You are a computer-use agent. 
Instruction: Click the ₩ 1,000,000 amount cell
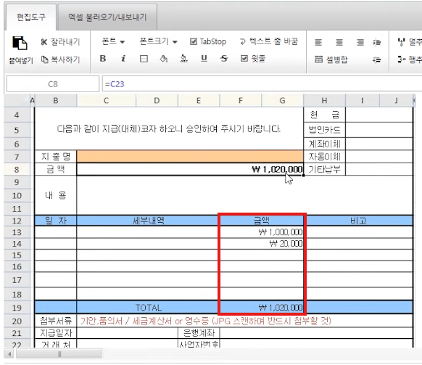tap(262, 232)
